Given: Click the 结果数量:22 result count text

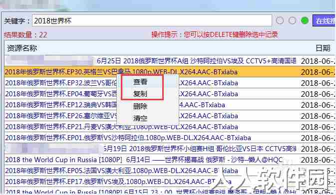Looking at the screenshot, I should [x=25, y=35].
